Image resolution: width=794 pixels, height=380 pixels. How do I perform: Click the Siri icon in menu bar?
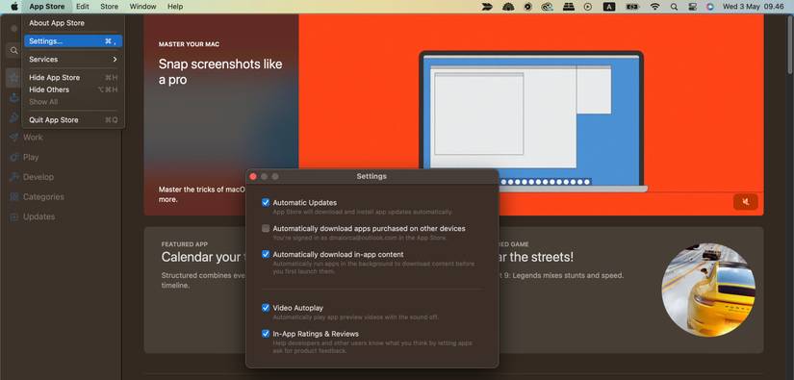click(x=710, y=7)
